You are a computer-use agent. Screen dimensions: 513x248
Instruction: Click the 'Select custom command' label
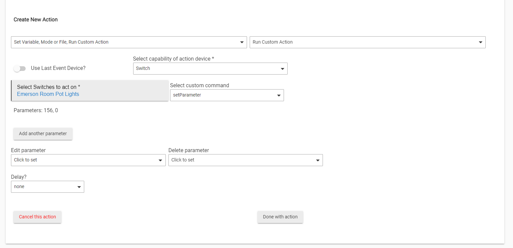[199, 85]
